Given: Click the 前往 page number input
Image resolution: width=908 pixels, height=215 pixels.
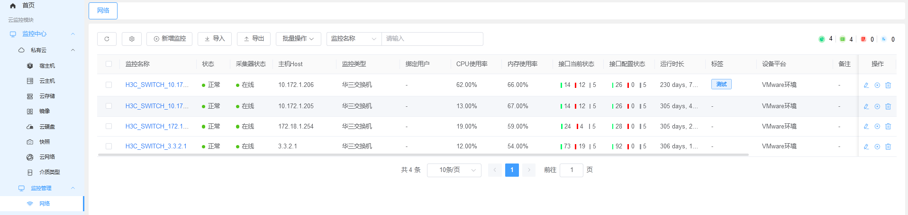Looking at the screenshot, I should point(572,170).
